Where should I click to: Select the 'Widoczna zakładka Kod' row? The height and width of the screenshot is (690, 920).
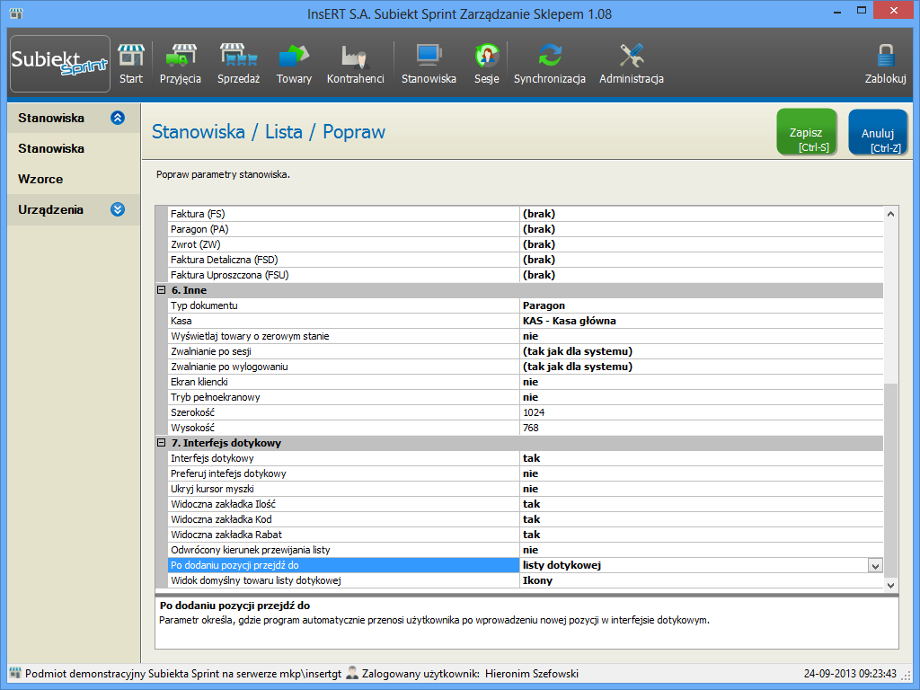(525, 519)
